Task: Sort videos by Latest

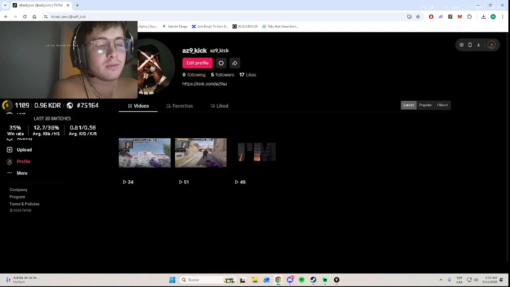Action: (x=408, y=105)
